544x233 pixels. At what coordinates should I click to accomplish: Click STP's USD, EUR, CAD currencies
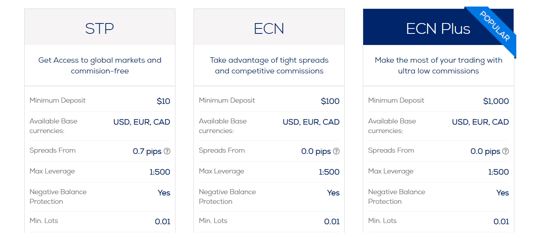[142, 122]
